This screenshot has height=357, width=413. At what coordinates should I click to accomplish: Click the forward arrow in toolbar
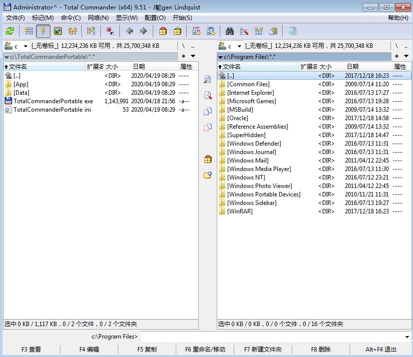(143, 31)
